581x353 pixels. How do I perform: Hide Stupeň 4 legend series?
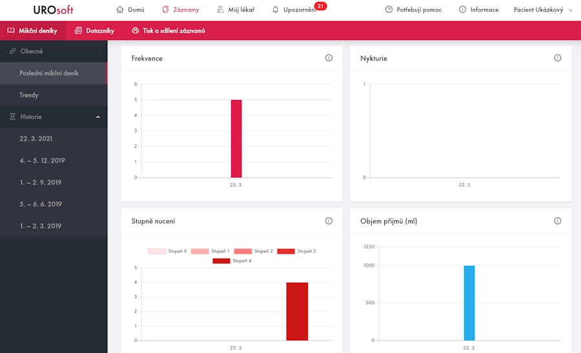tap(232, 261)
